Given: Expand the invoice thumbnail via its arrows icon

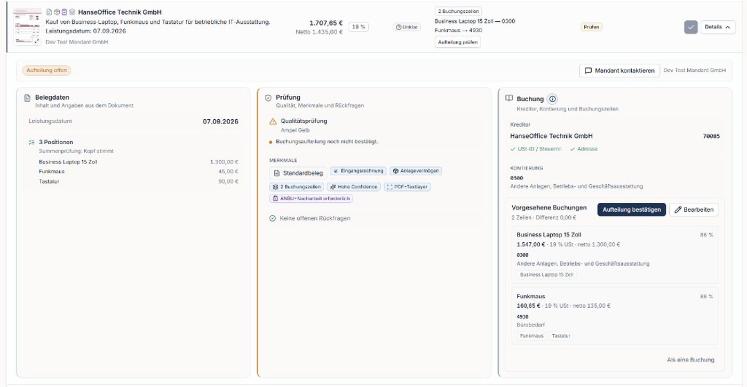Looking at the screenshot, I should point(36,41).
